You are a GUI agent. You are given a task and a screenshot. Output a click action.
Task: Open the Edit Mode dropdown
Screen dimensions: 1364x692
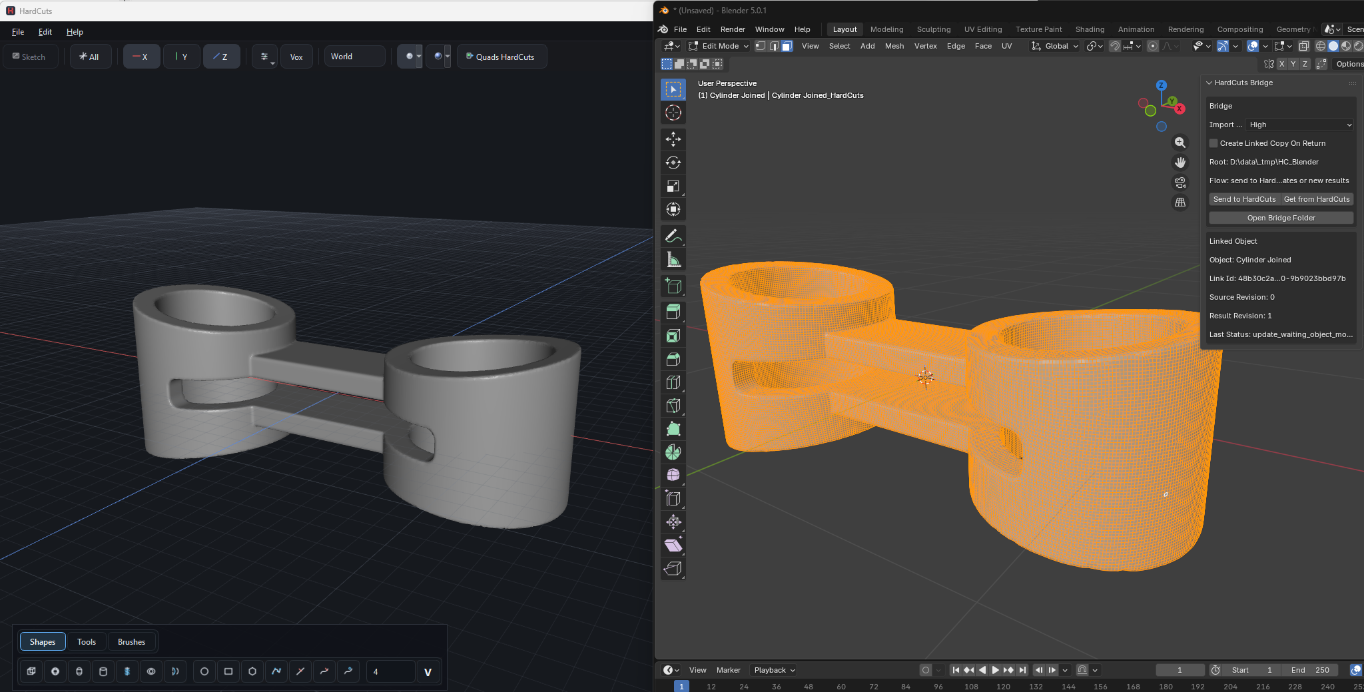click(719, 46)
